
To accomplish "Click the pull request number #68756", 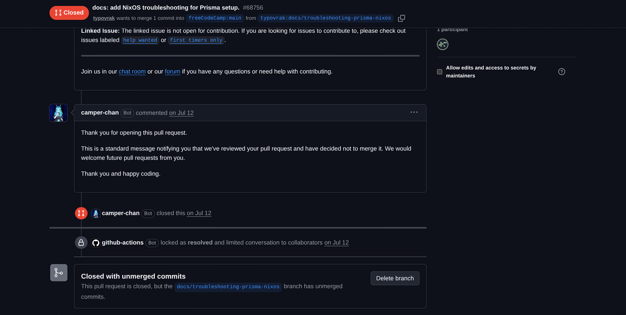I will [x=253, y=8].
